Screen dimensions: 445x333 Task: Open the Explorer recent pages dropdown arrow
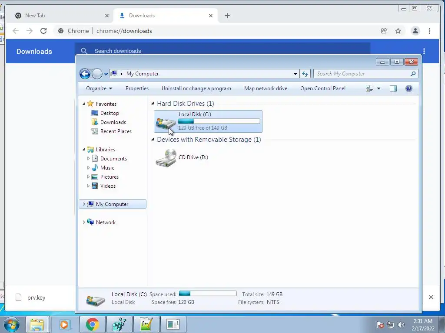(106, 74)
